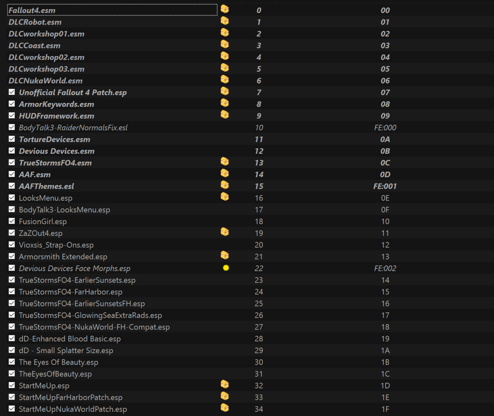Select the BodyTalk3-RaiderNormalsFix.esl entry

tap(73, 127)
